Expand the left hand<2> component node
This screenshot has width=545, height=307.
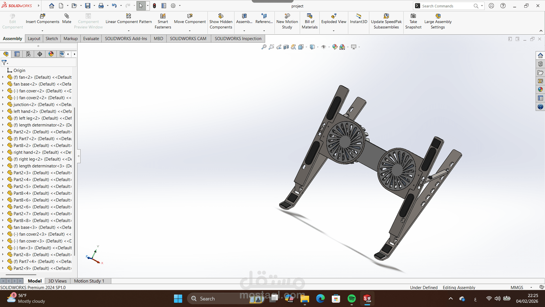(3, 111)
